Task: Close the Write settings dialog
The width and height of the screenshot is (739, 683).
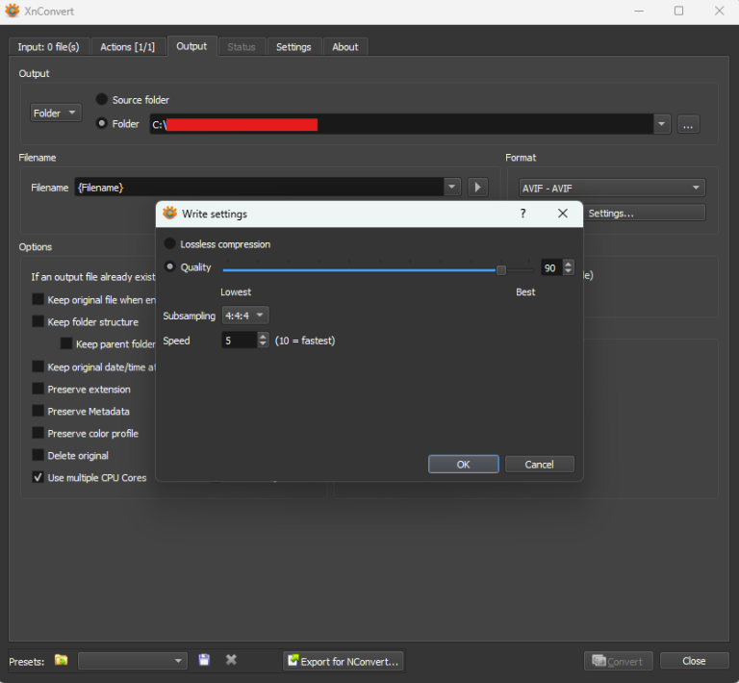Action: click(563, 214)
